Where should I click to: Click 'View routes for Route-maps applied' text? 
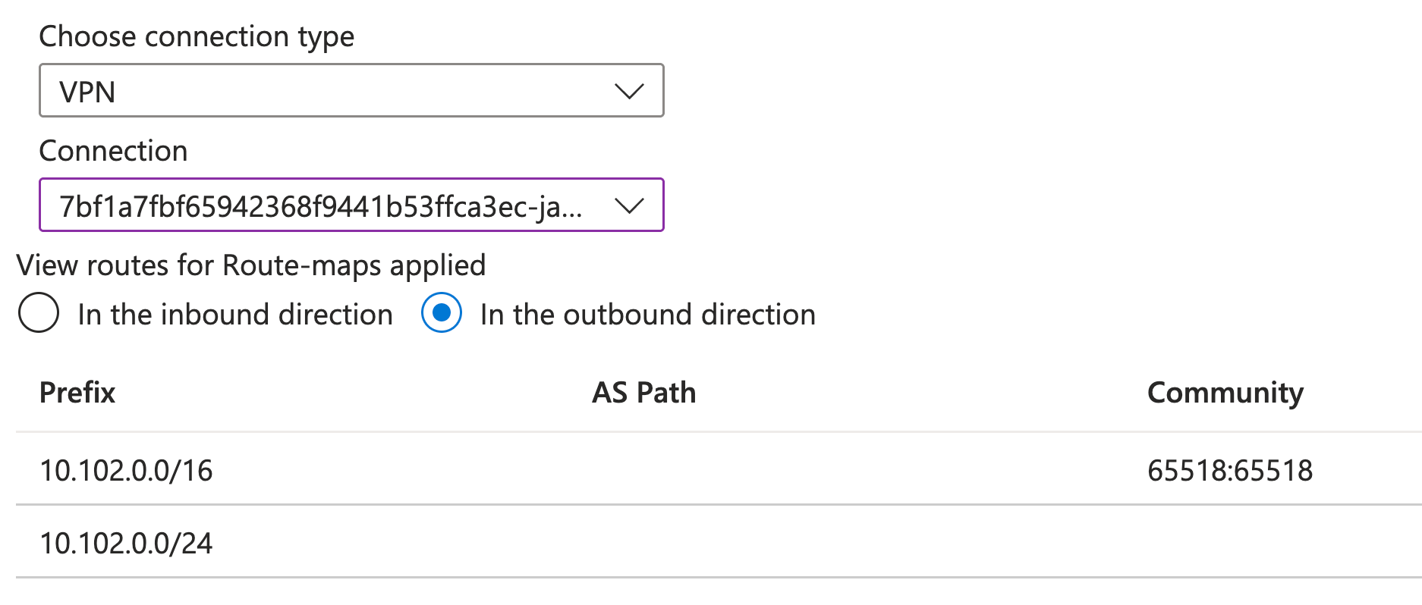coord(251,265)
